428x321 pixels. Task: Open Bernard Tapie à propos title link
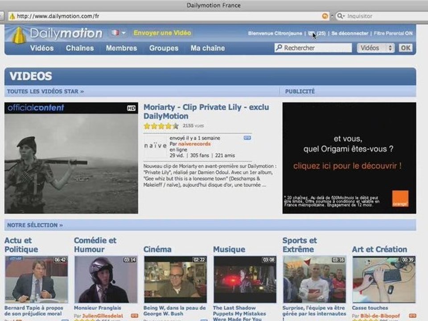point(34,311)
